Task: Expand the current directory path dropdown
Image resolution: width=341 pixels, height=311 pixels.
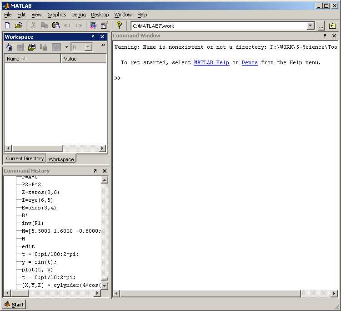Action: (x=311, y=26)
